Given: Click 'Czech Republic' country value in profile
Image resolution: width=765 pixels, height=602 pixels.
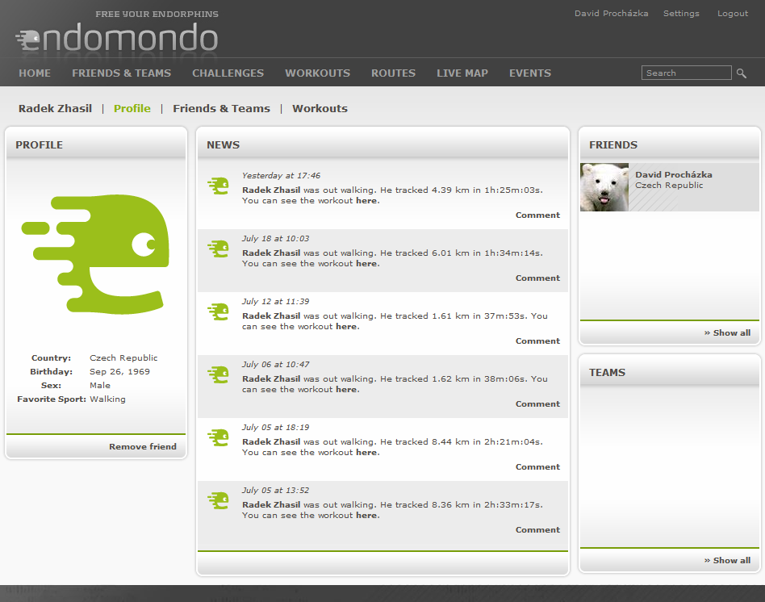Looking at the screenshot, I should coord(123,357).
